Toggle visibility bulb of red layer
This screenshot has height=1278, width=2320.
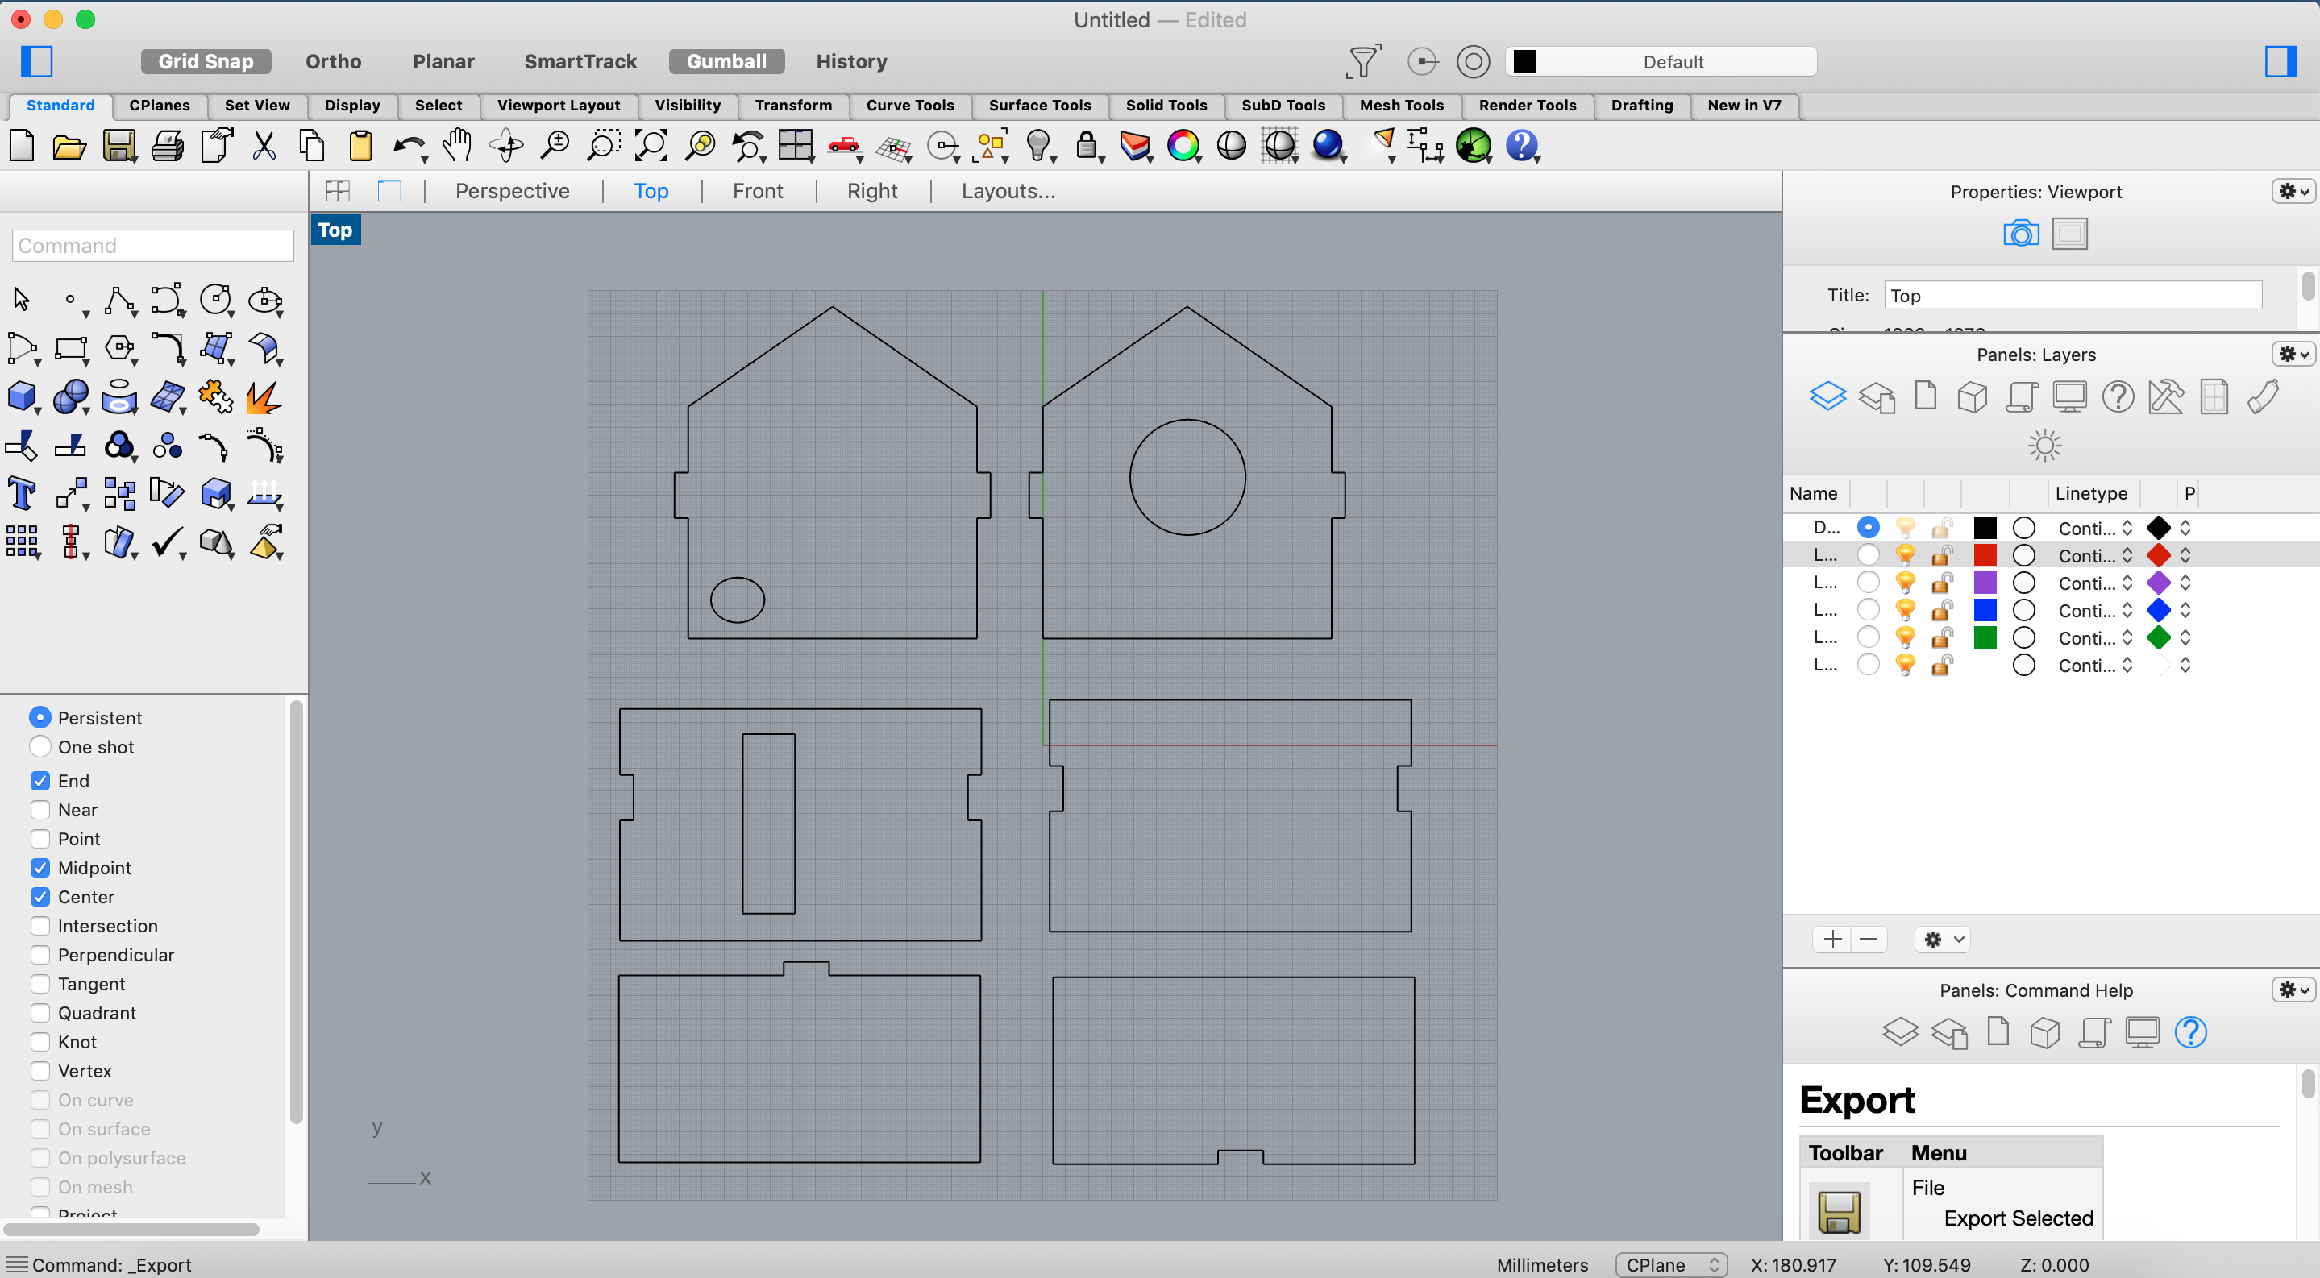[x=1905, y=555]
